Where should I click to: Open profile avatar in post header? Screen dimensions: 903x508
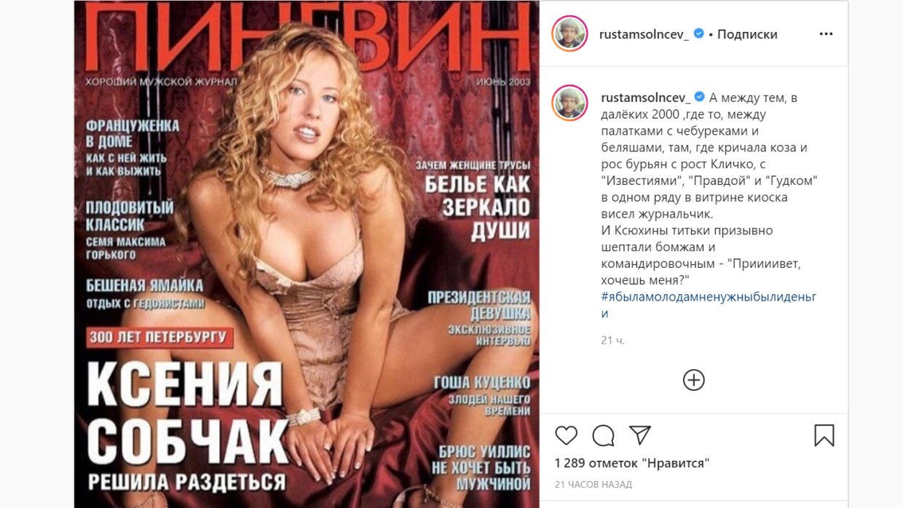[569, 33]
